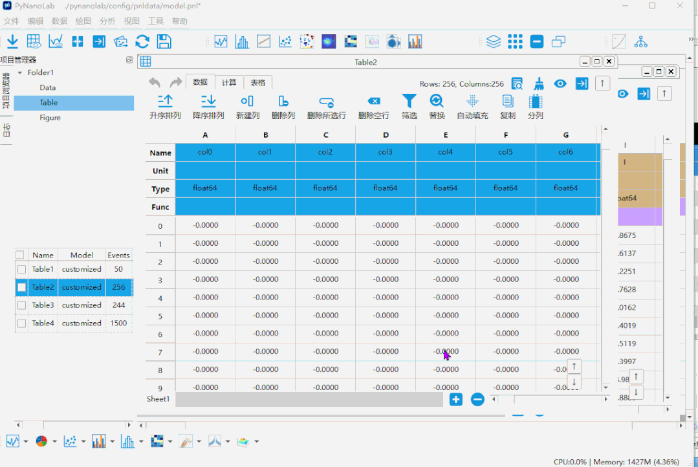
Task: Check the Table3 row checkbox
Action: click(x=21, y=305)
